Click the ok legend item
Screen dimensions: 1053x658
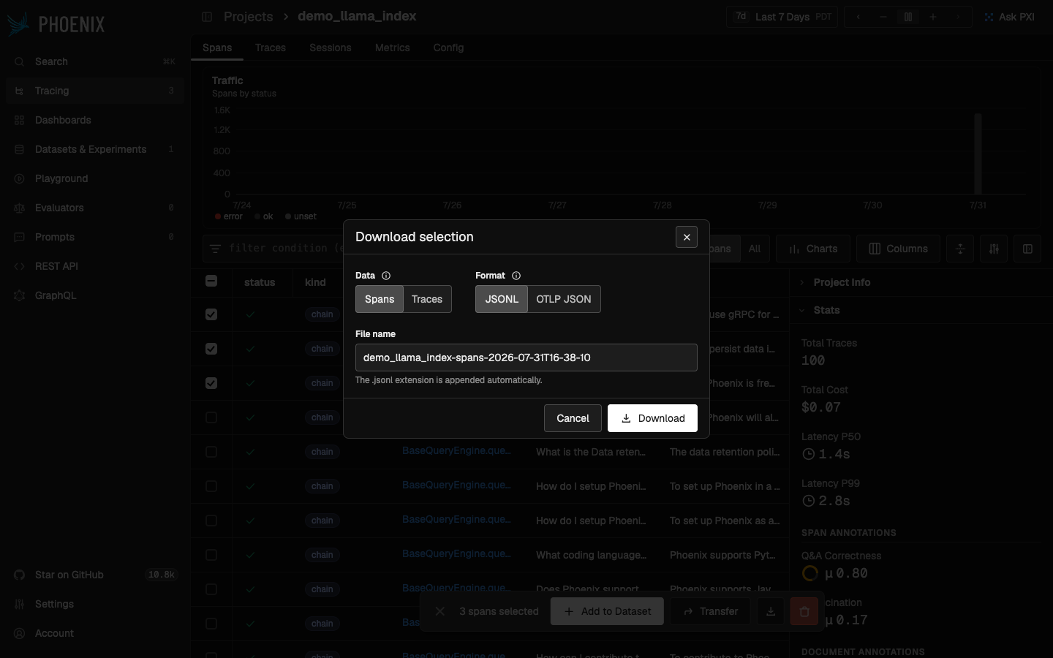coord(264,216)
